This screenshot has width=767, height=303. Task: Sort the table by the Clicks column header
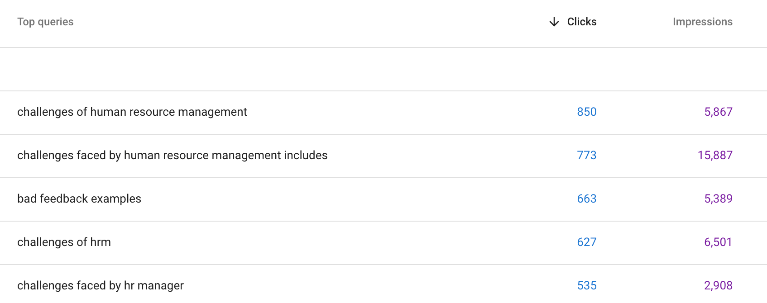pyautogui.click(x=581, y=22)
